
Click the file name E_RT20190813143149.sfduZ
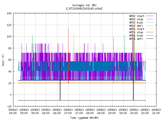point(84,8)
